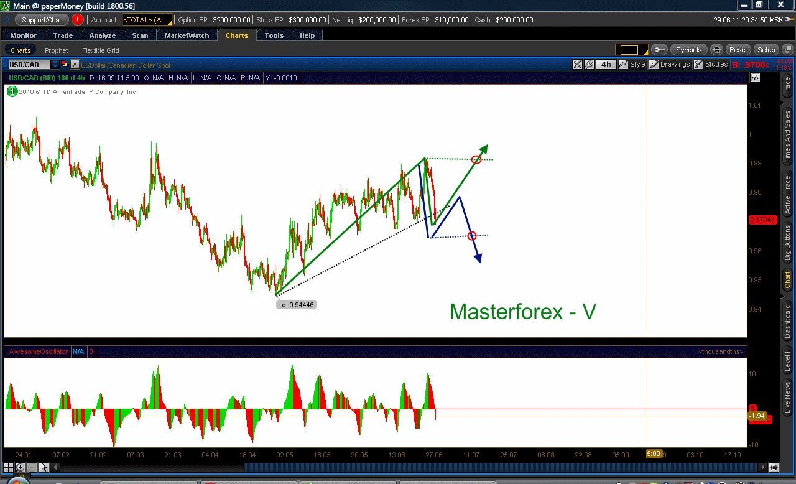Open the Tools tab

click(274, 35)
